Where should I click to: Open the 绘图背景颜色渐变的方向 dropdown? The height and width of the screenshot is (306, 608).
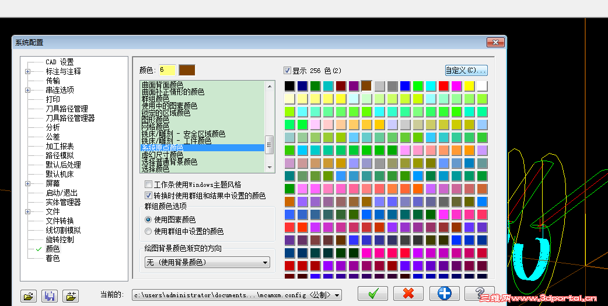(x=207, y=263)
